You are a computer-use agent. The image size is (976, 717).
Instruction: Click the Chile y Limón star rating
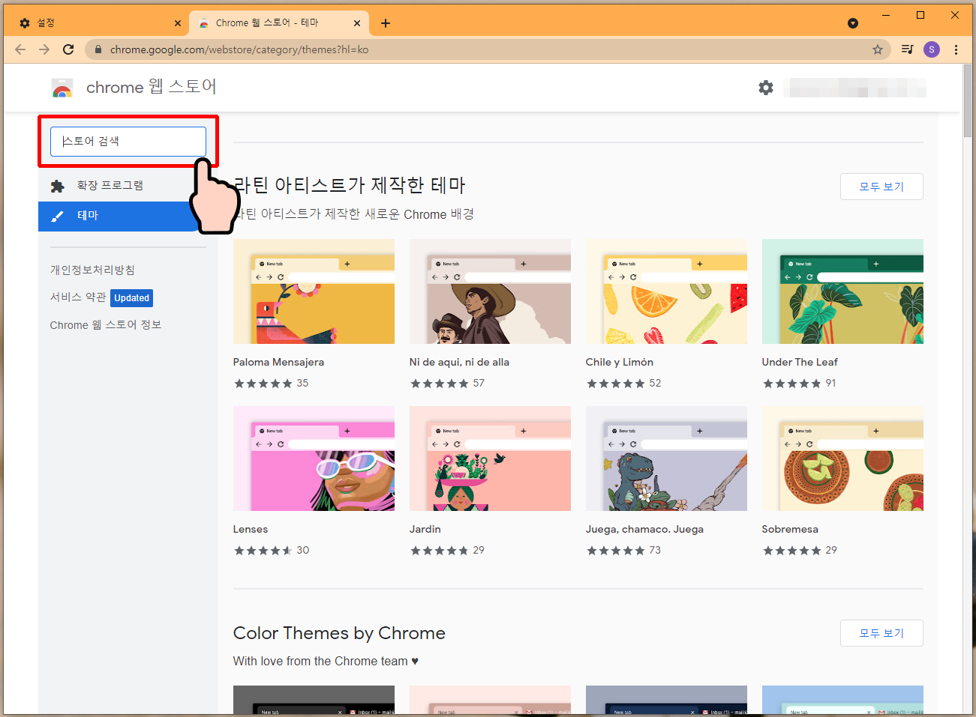pyautogui.click(x=615, y=384)
